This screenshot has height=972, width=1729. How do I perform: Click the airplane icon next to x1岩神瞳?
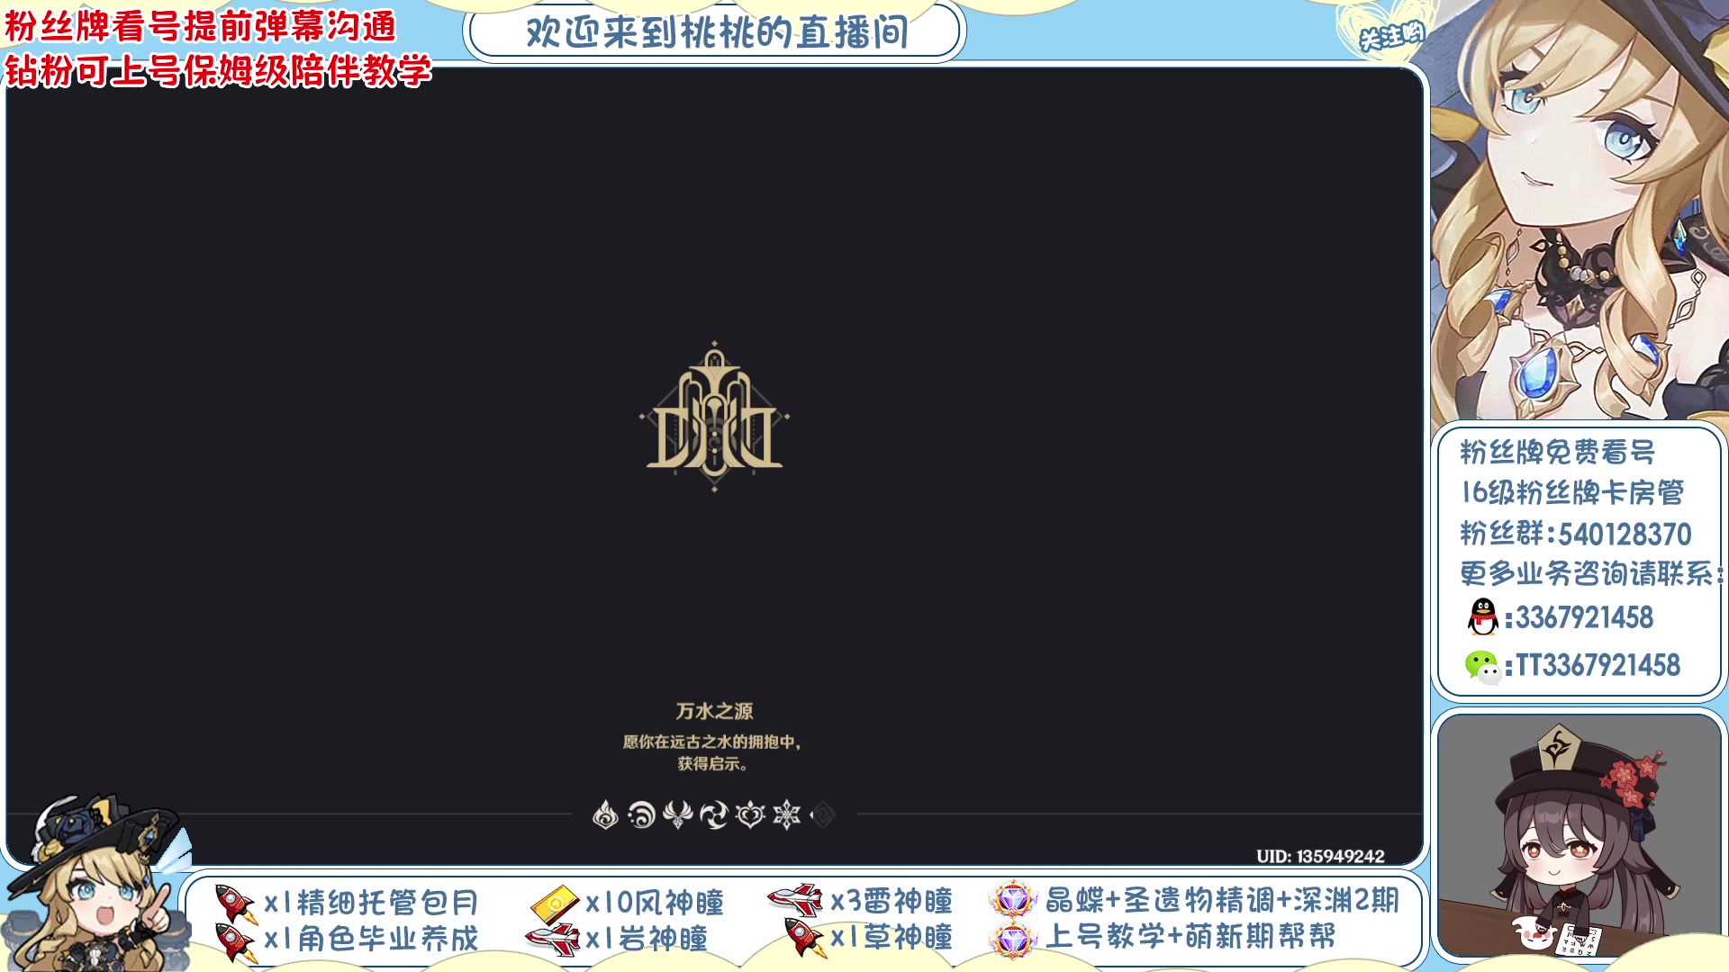(553, 940)
